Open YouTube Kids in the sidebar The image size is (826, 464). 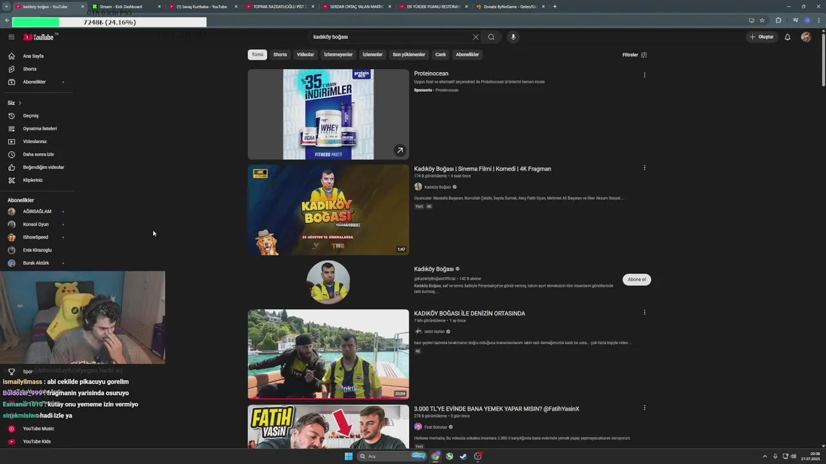36,441
